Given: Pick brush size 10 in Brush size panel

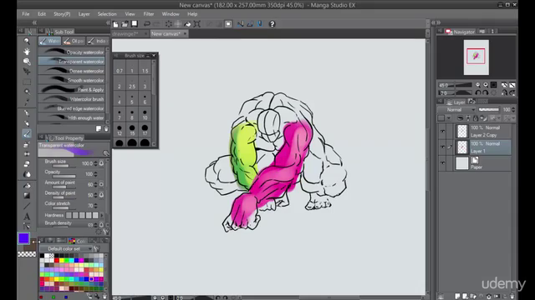Looking at the screenshot, I should (145, 115).
